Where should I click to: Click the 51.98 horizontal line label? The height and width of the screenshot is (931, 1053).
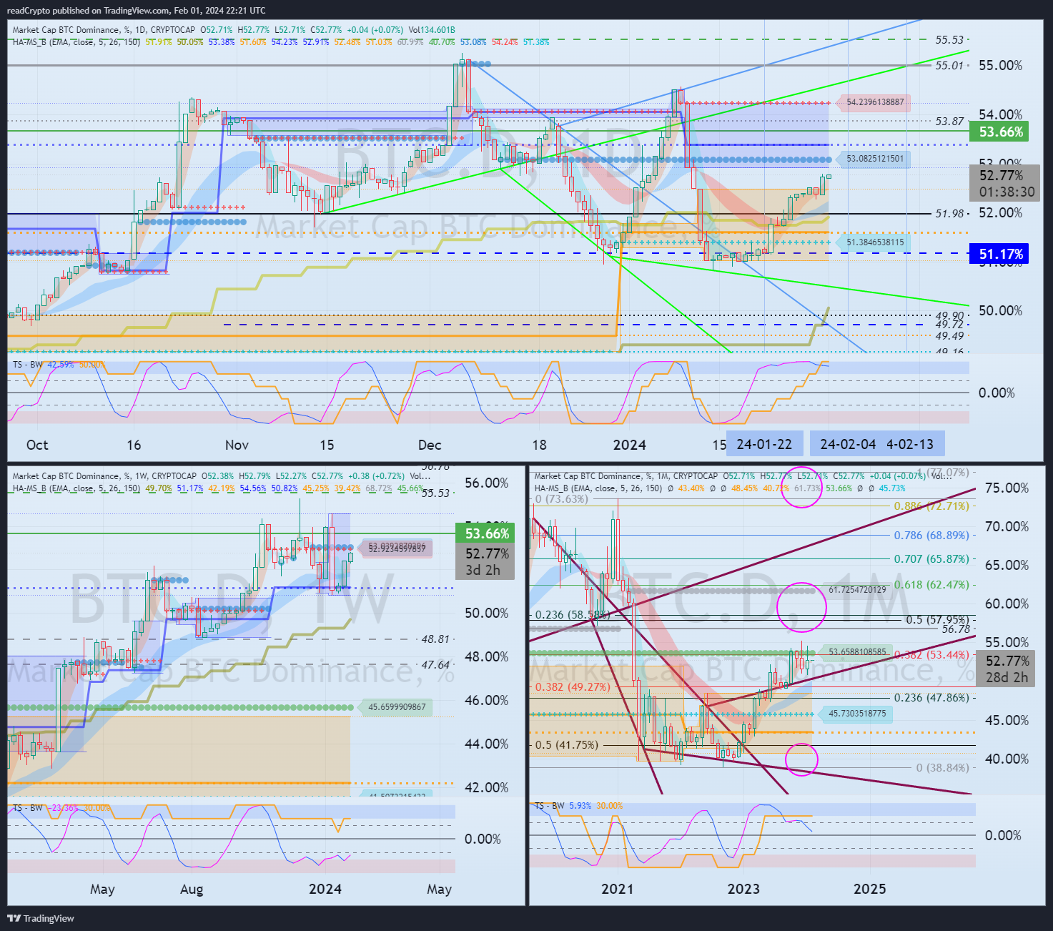tap(949, 214)
